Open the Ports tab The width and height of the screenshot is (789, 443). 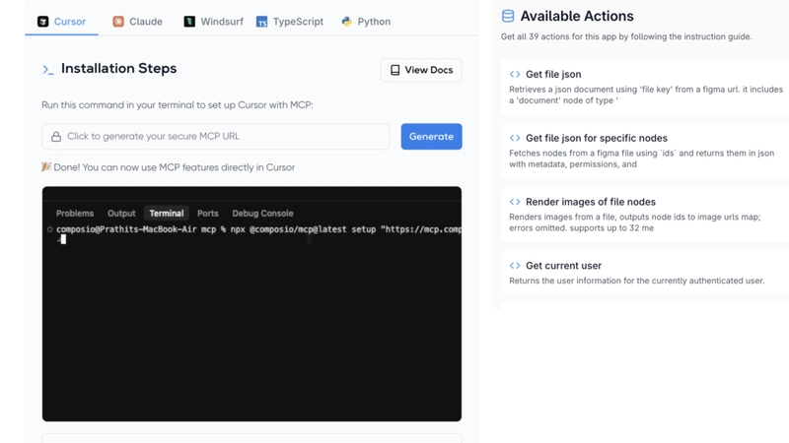point(207,214)
